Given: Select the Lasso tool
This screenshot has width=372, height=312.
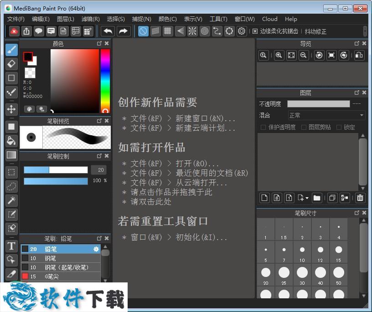Looking at the screenshot, I should [11, 186].
